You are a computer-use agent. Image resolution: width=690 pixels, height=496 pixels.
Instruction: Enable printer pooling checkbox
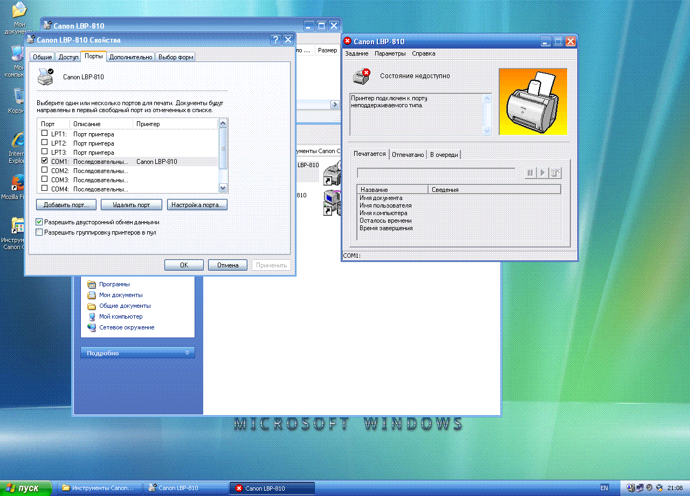pos(39,232)
